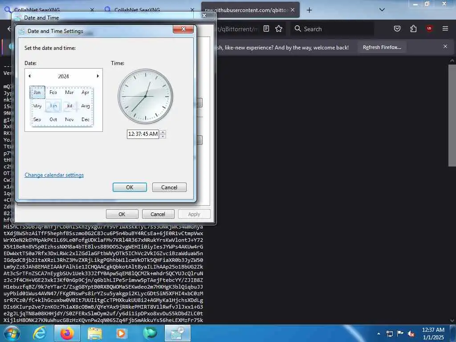Open Firefox application hamburger menu
Screen dimensions: 456x342
pyautogui.click(x=445, y=28)
